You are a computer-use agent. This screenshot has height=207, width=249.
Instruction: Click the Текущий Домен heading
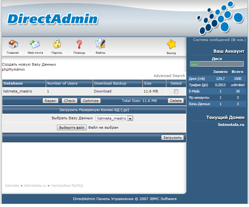click(x=225, y=117)
